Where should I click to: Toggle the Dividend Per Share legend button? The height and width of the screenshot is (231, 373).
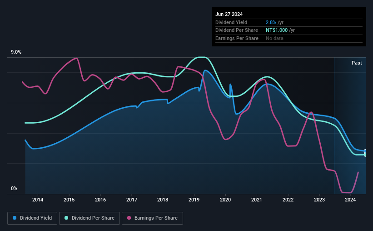coord(90,218)
